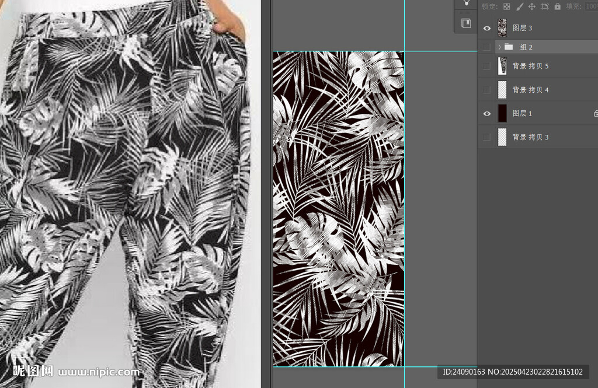Open the Learn lightbulb panel icon
Viewport: 598px width, 388px height.
pyautogui.click(x=466, y=3)
